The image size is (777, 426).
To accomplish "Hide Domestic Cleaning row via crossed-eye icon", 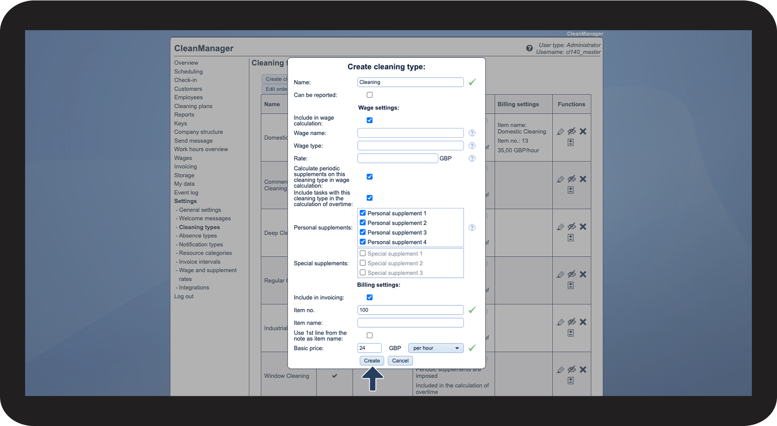I will pos(572,131).
